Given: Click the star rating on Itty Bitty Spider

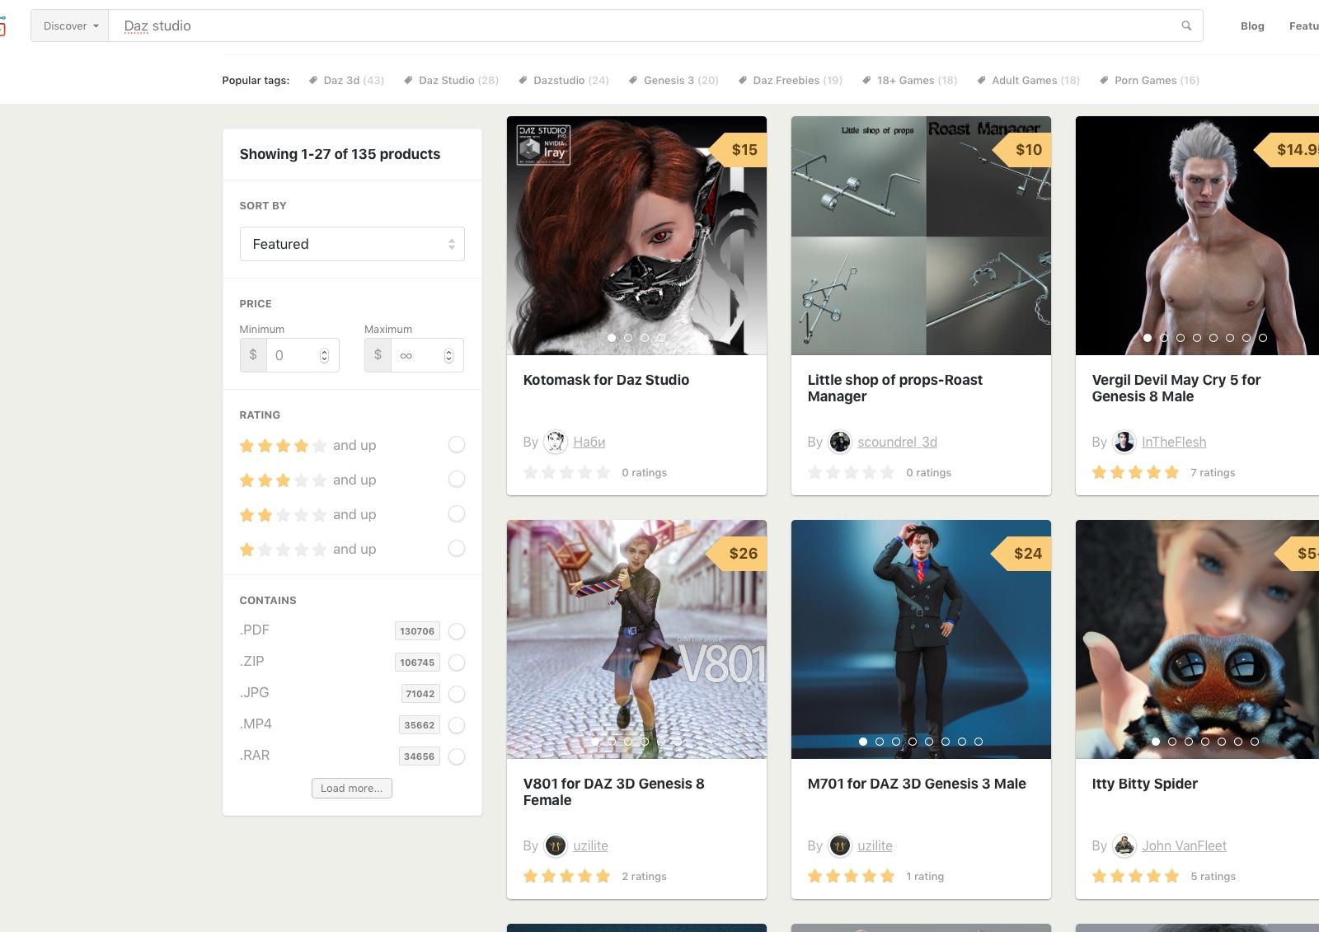Looking at the screenshot, I should coord(1136,876).
